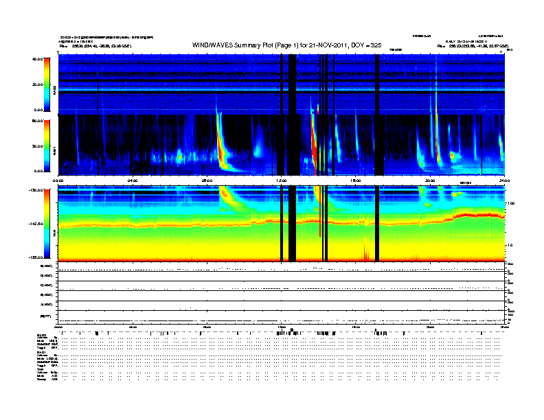
Task: Select the 20.00 label on RAD2 scale
Action: tap(38, 84)
